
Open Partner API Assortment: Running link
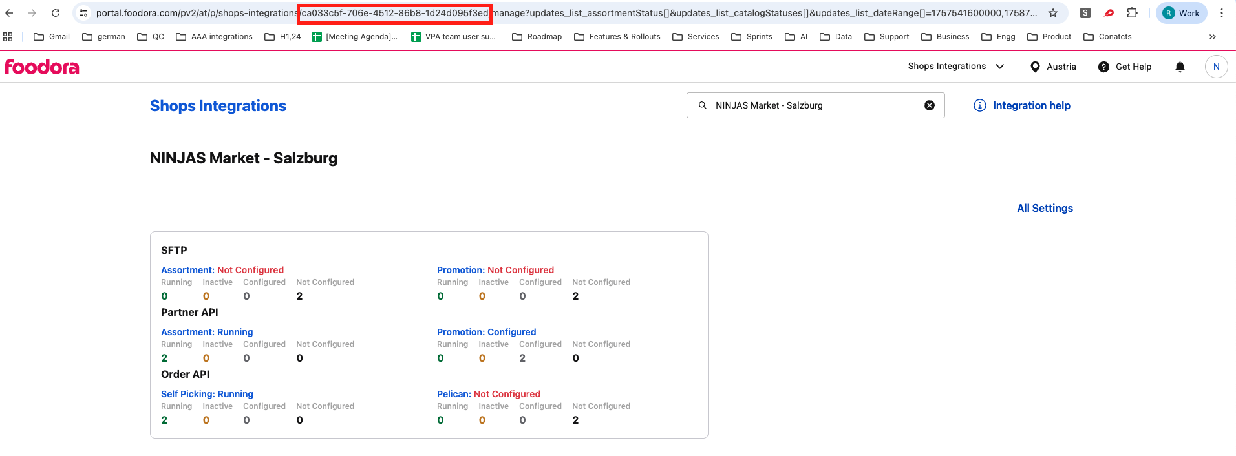point(207,332)
